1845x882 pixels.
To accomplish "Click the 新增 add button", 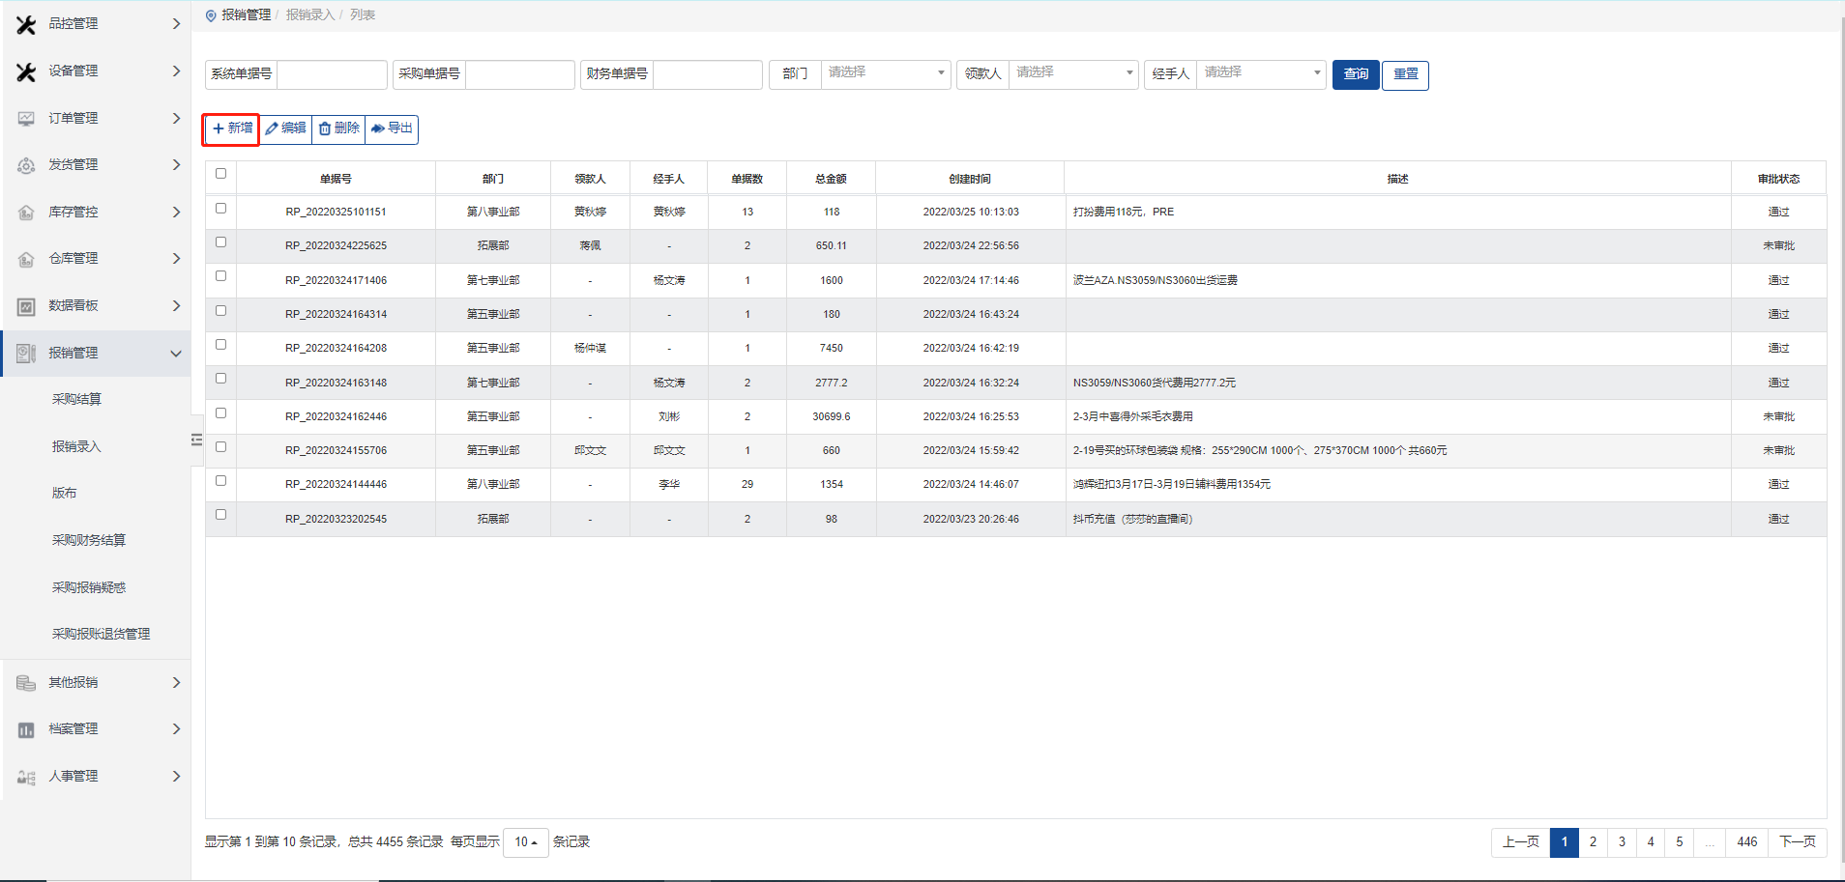I will (x=231, y=128).
